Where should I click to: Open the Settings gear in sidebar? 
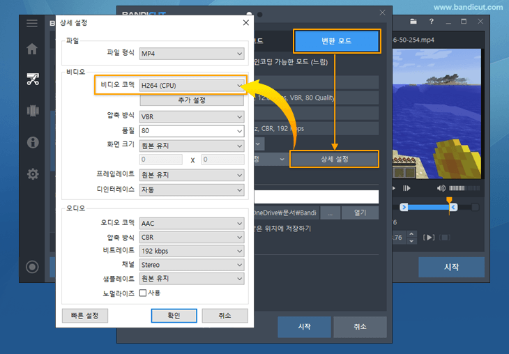point(33,174)
